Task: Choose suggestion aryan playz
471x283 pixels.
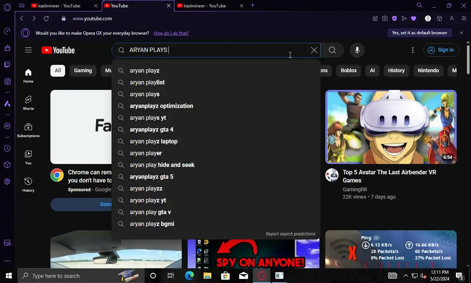Action: pyautogui.click(x=216, y=70)
